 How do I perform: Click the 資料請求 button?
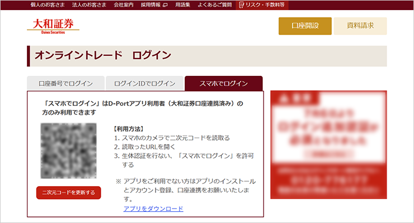pyautogui.click(x=360, y=26)
